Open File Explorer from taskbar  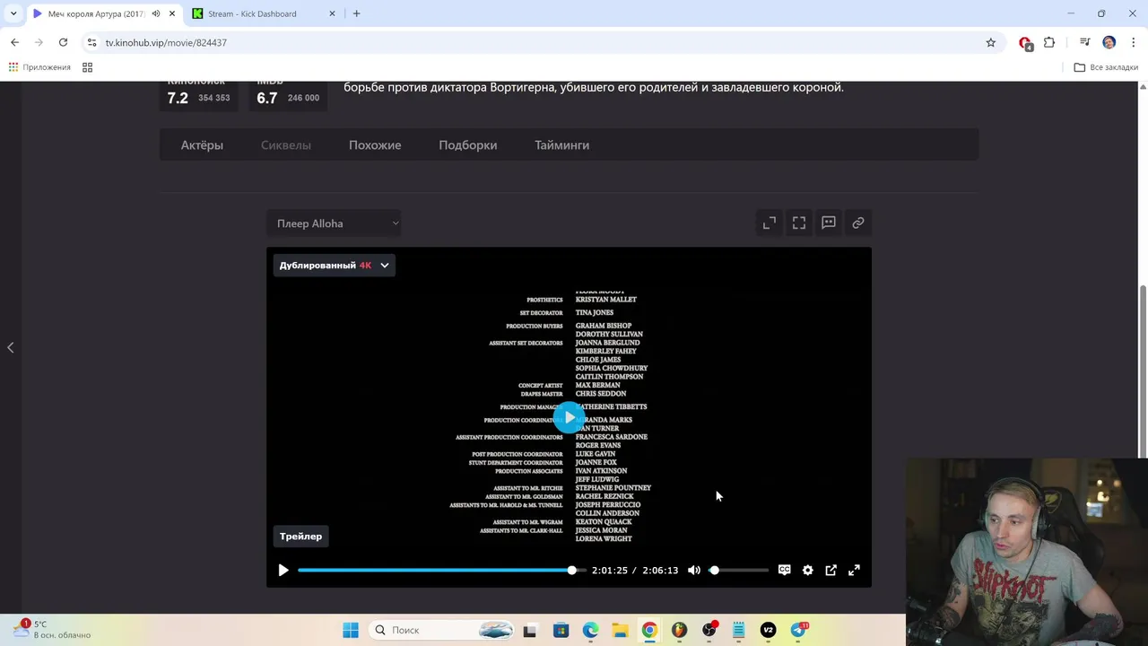click(x=620, y=630)
